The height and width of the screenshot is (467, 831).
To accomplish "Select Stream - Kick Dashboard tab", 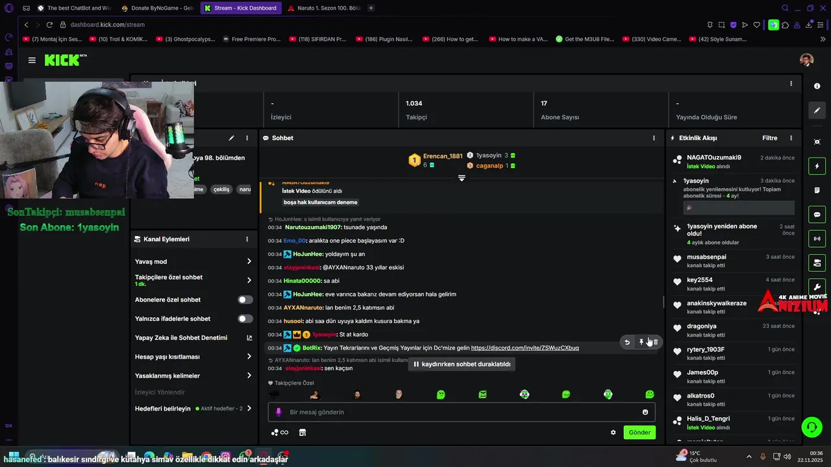I will click(240, 8).
